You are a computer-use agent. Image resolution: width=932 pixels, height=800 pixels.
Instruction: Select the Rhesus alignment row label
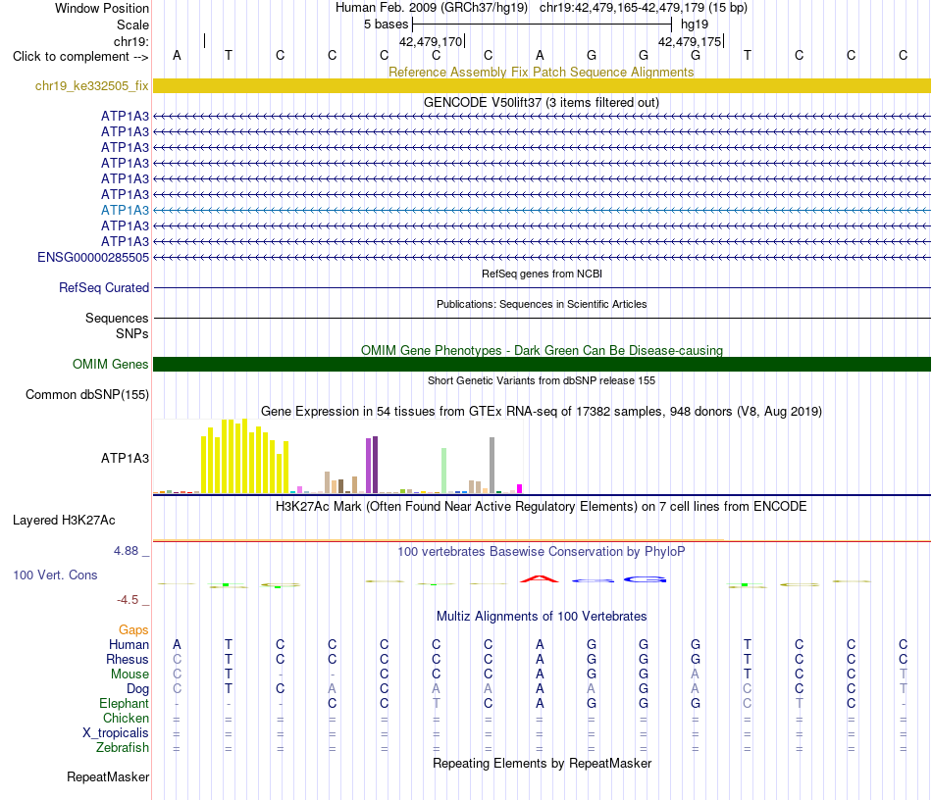click(128, 659)
